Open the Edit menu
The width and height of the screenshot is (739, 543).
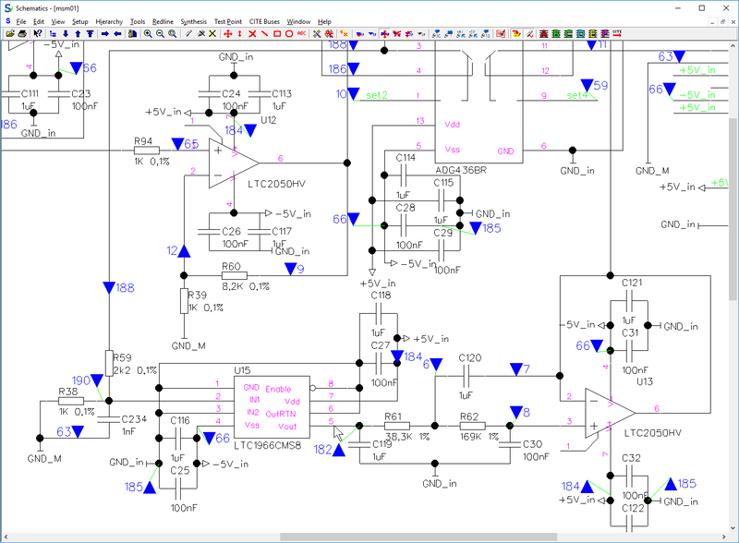pos(39,21)
